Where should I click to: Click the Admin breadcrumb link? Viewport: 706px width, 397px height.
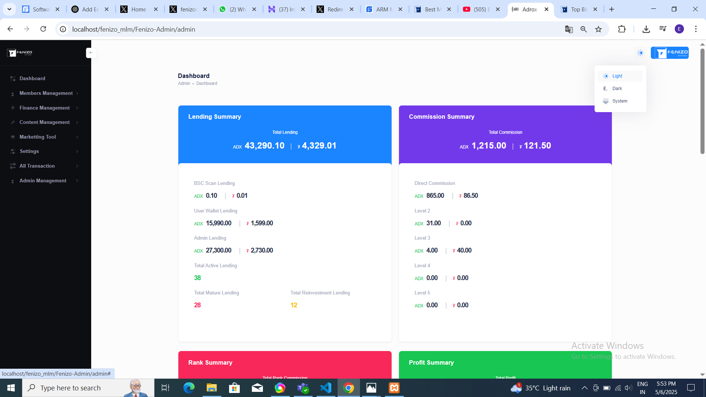[184, 83]
